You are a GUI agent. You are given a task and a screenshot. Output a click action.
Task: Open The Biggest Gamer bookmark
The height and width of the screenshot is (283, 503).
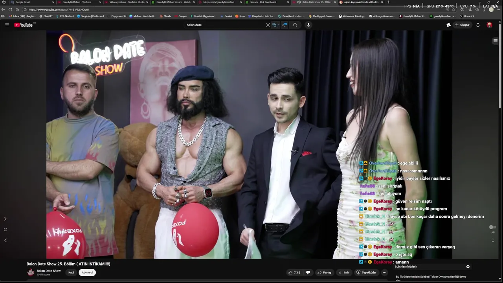[x=322, y=16]
